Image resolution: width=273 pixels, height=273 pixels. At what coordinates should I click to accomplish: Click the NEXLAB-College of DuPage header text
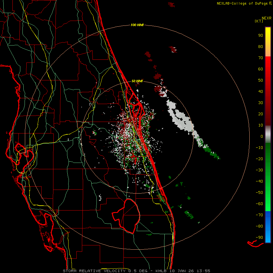coord(242,3)
